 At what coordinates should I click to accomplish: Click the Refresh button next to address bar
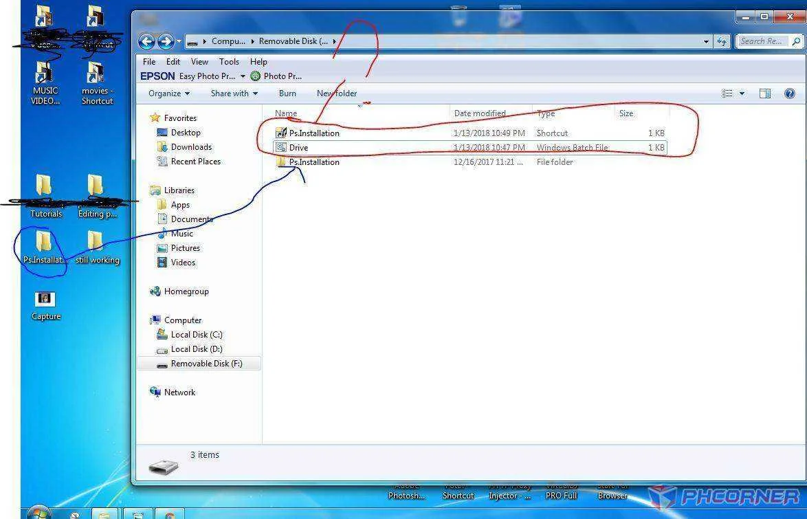[722, 41]
